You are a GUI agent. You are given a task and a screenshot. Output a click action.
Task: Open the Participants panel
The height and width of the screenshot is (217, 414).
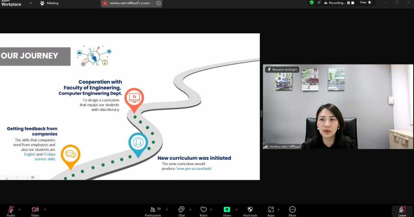click(153, 210)
